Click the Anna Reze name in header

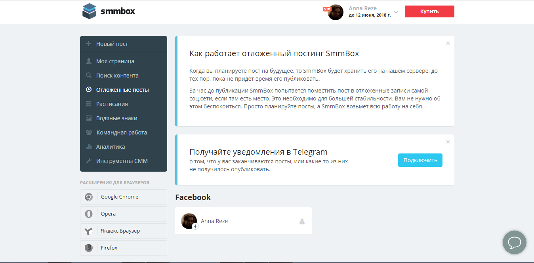(x=362, y=8)
